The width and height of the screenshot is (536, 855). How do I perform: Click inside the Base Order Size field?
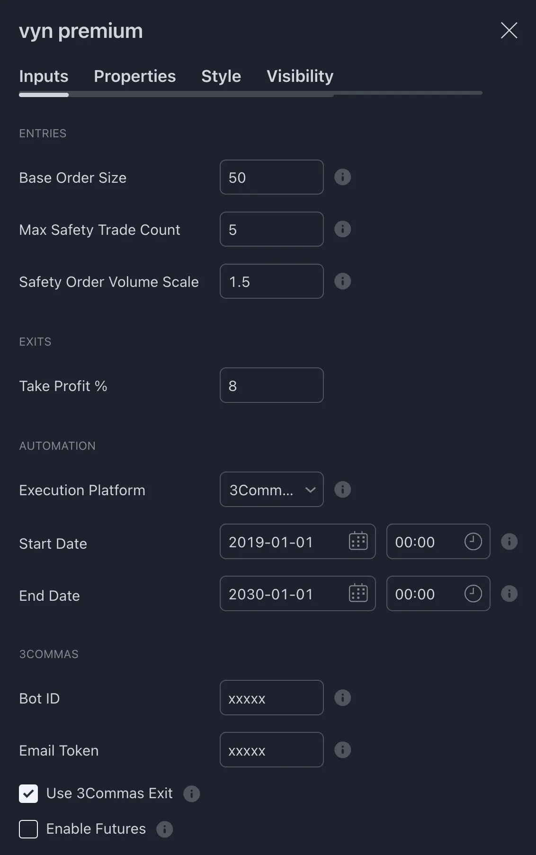[x=271, y=177]
